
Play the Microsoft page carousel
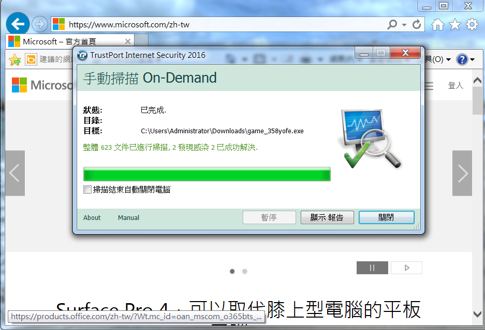pos(406,268)
